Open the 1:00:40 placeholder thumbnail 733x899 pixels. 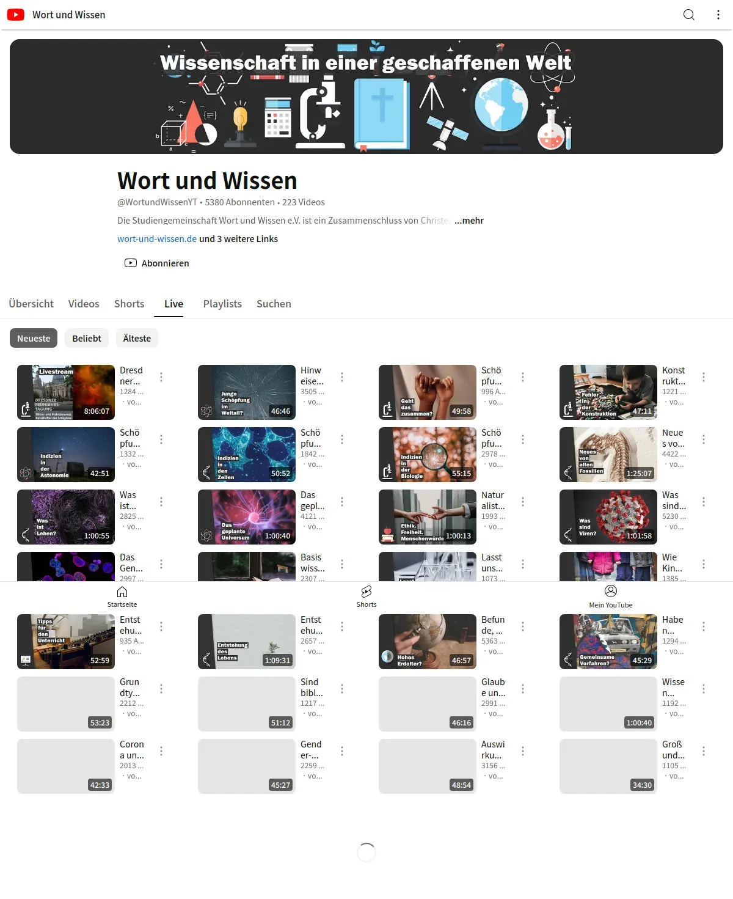pyautogui.click(x=608, y=704)
